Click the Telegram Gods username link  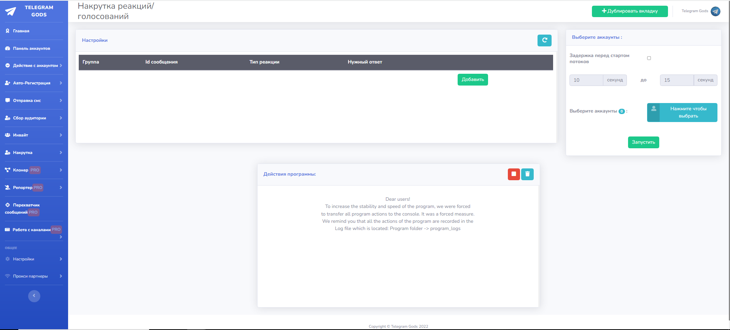695,11
